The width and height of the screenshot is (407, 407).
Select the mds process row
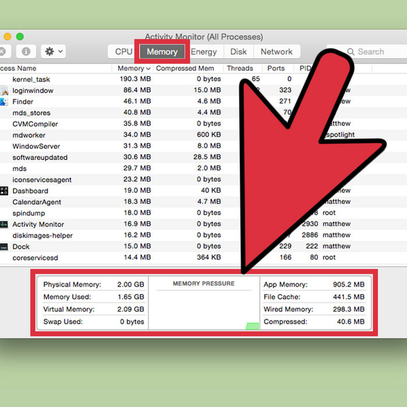pyautogui.click(x=203, y=169)
